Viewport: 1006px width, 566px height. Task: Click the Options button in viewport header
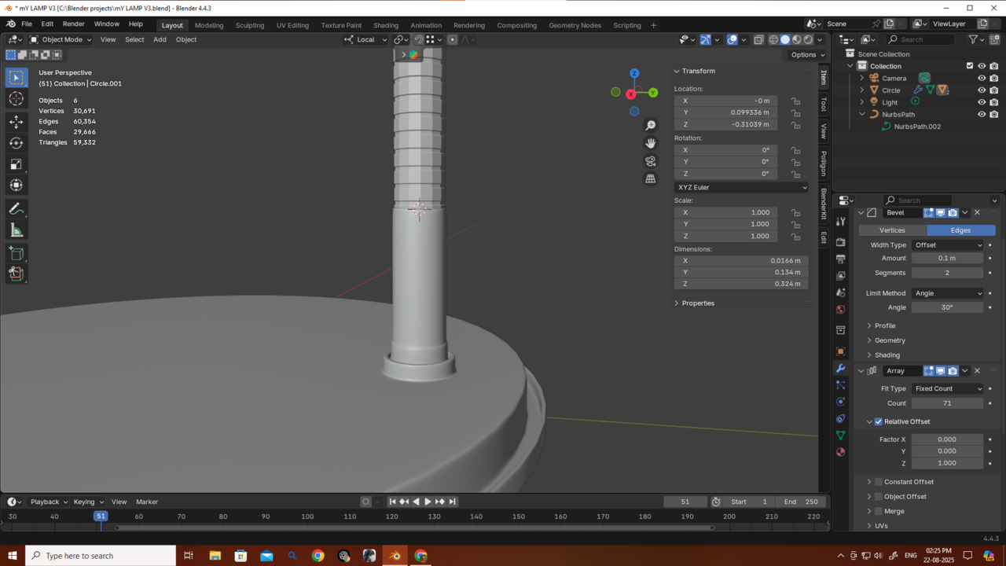coord(807,55)
